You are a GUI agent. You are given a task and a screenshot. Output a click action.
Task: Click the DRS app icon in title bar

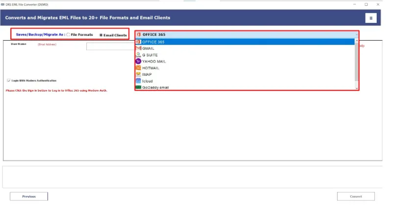pyautogui.click(x=2, y=4)
